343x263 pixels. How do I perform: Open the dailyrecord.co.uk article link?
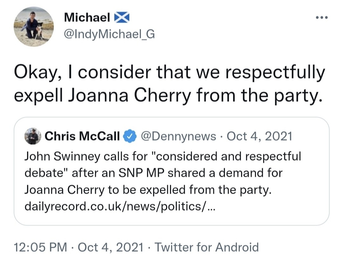120,207
